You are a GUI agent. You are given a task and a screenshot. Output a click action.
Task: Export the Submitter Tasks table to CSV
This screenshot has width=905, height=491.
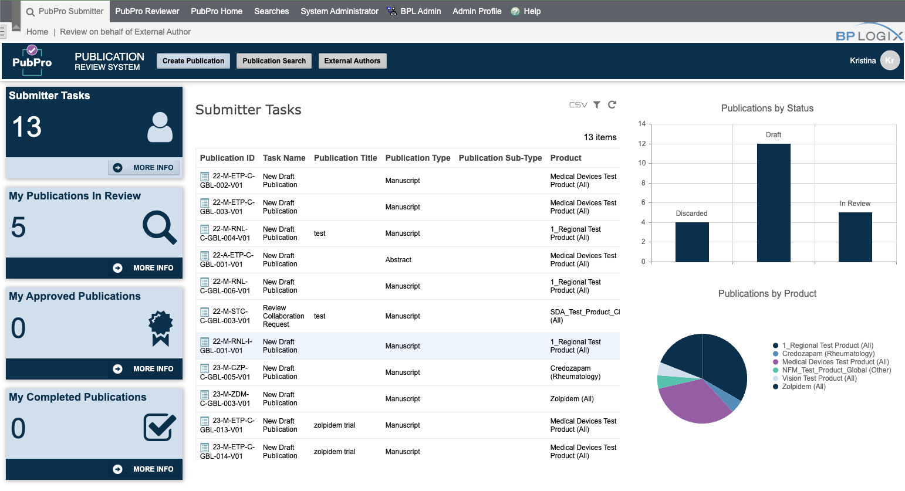(x=578, y=104)
